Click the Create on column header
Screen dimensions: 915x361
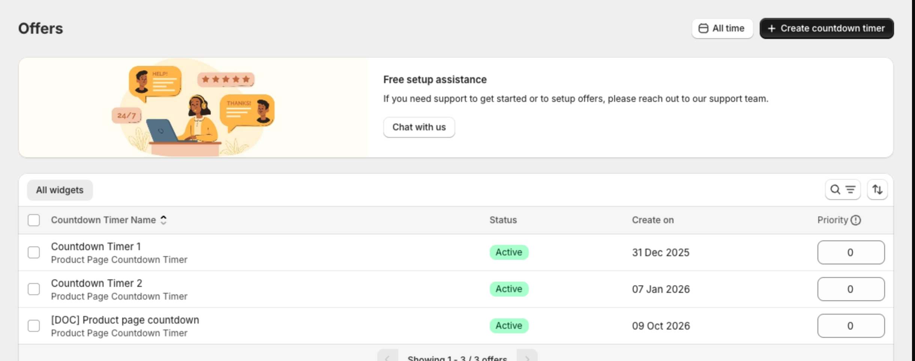click(653, 220)
